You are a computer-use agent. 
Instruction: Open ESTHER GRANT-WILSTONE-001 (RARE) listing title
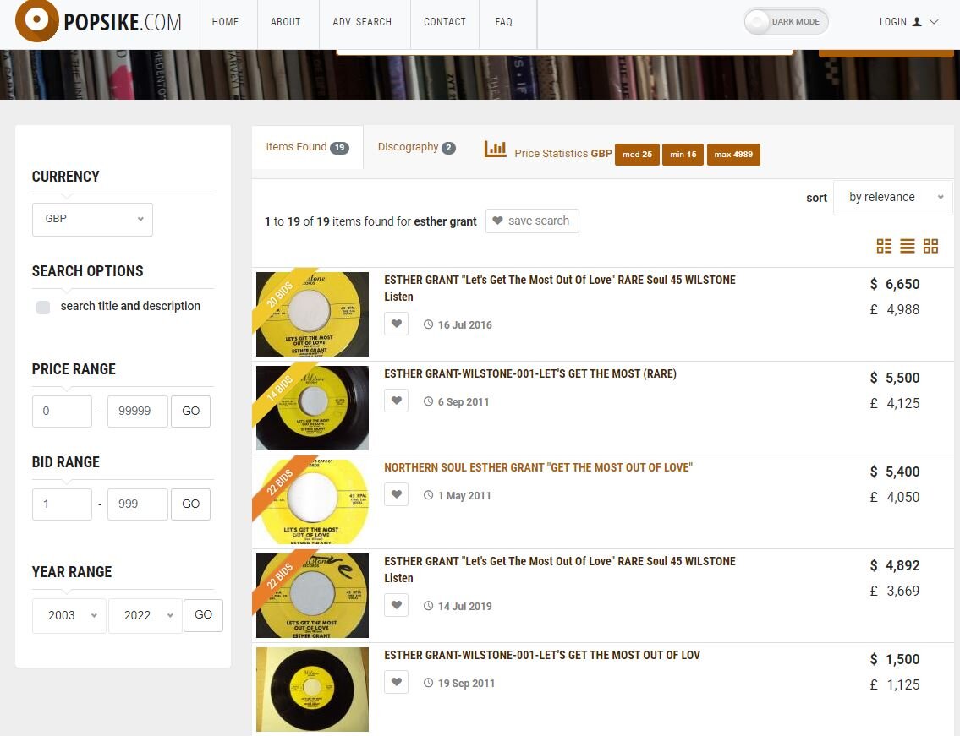tap(530, 373)
